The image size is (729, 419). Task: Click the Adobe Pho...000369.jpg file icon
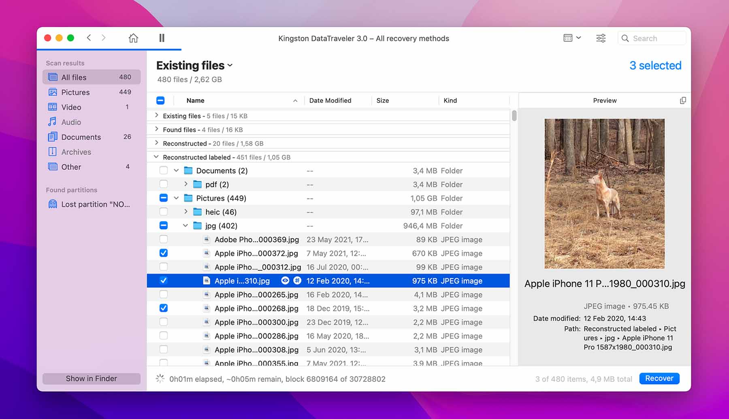207,239
